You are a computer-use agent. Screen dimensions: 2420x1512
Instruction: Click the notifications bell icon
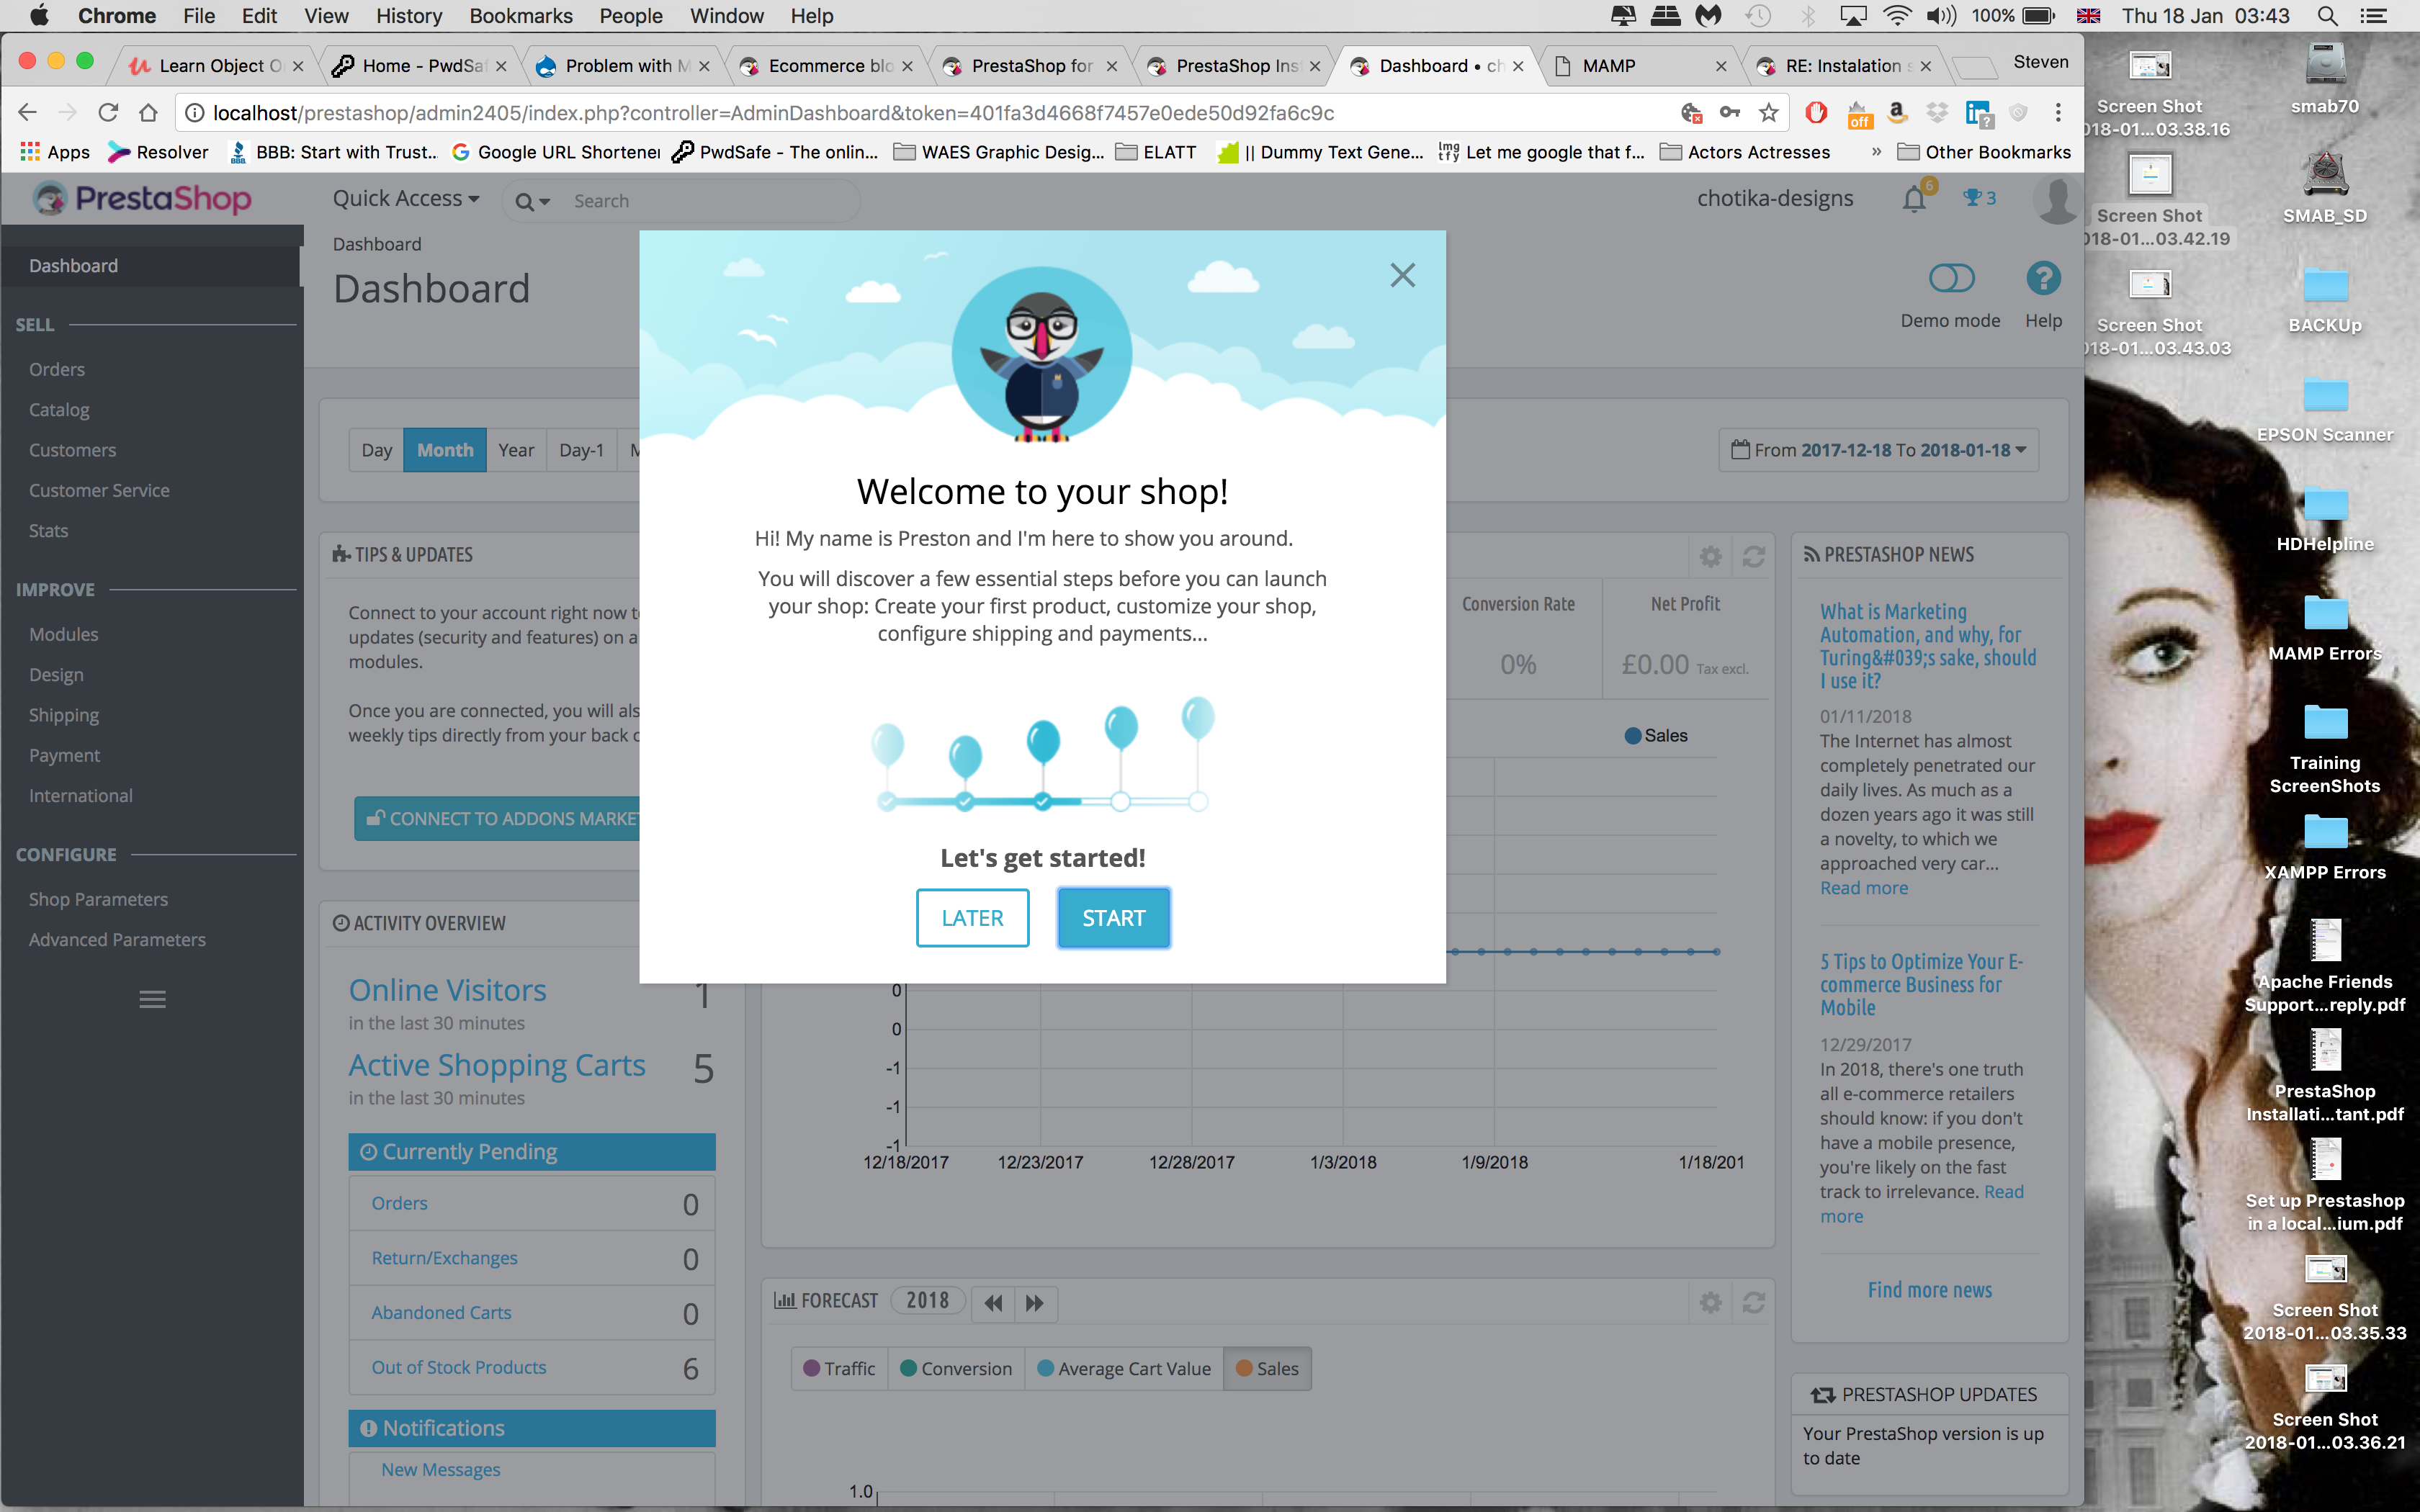pyautogui.click(x=1913, y=199)
